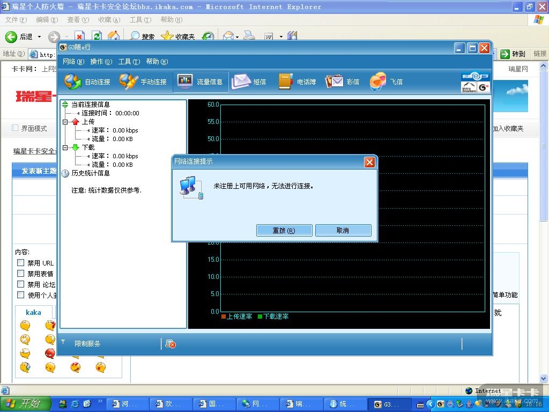Click the Word edit icon in IE toolbar
This screenshot has height=412, width=549.
click(269, 36)
